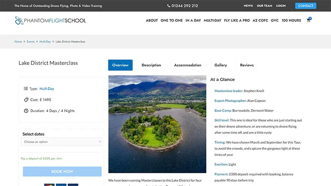Follow the Multi-Day type link
331x186 pixels.
[x=47, y=88]
